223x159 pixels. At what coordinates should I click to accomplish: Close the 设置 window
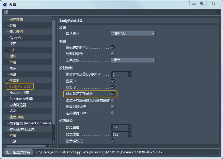[213, 3]
